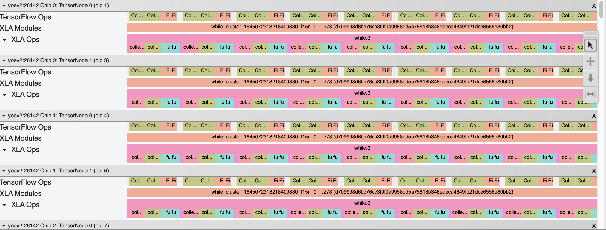Select TensorFlow Ops track label in pid 6
606x230 pixels.
[26, 182]
